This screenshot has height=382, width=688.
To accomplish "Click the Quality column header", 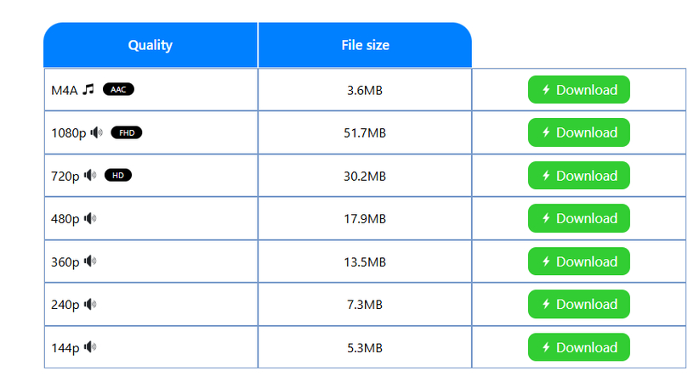I will click(151, 45).
